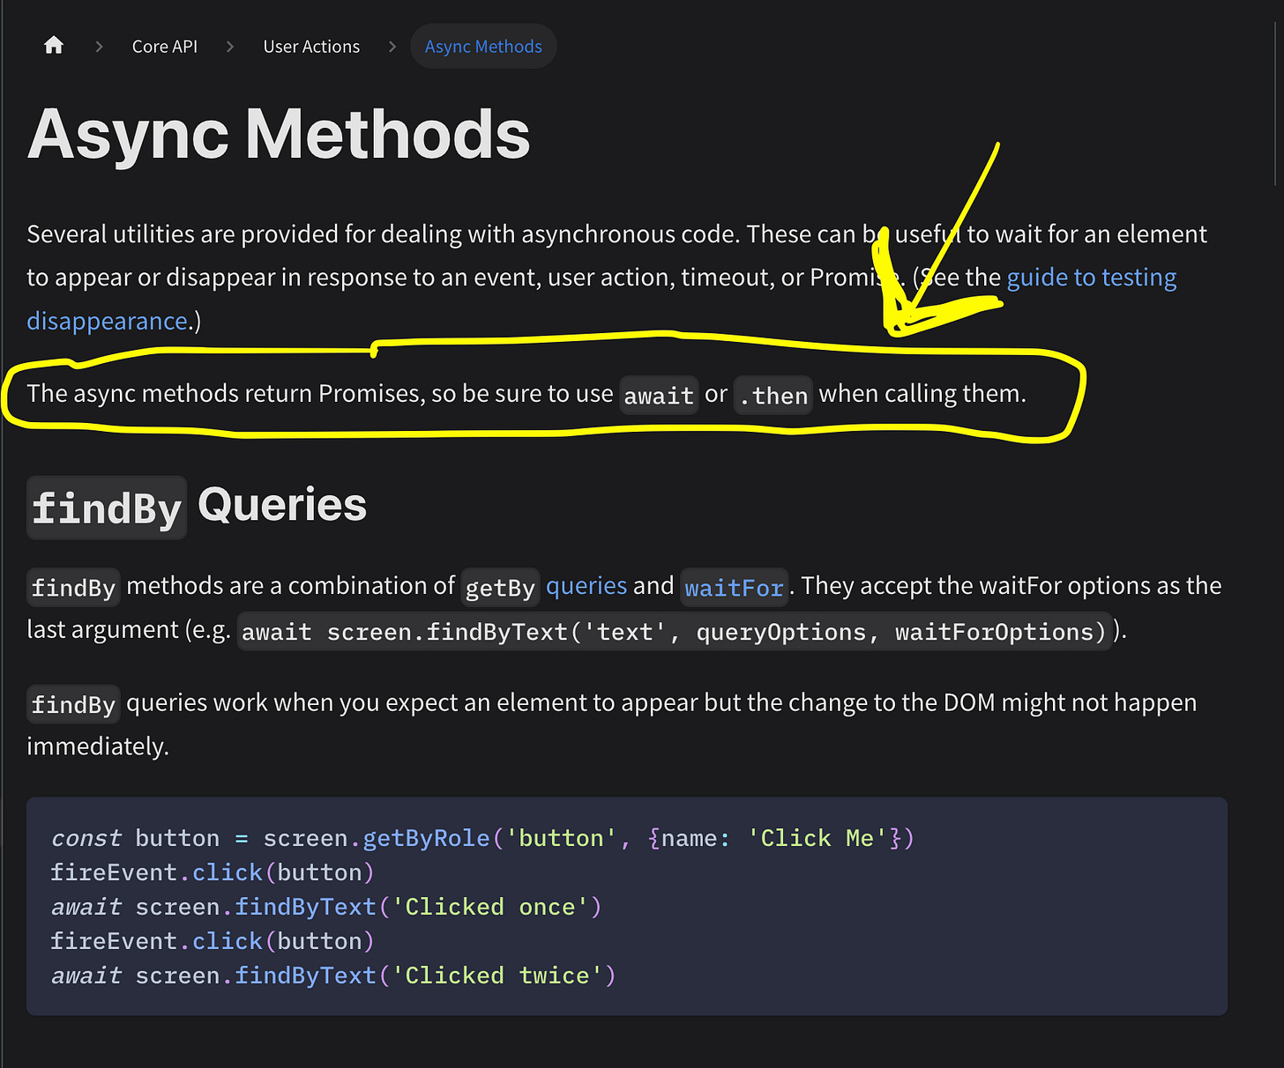
Task: Open the 'disappearance' link text
Action: click(107, 322)
